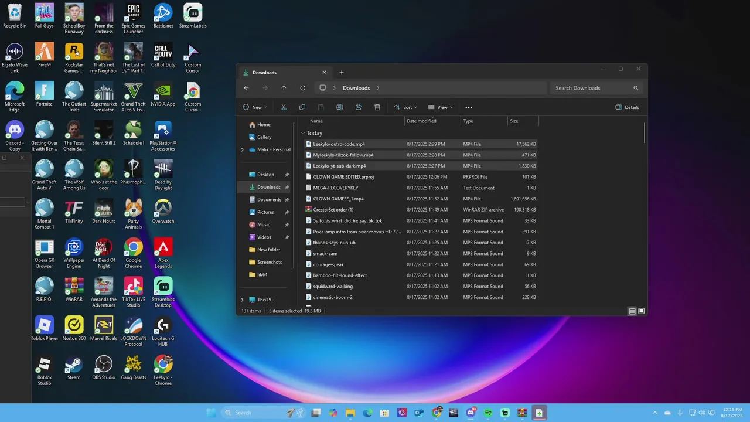Open Logitech G HUB desktop icon
Image resolution: width=750 pixels, height=422 pixels.
(x=163, y=331)
